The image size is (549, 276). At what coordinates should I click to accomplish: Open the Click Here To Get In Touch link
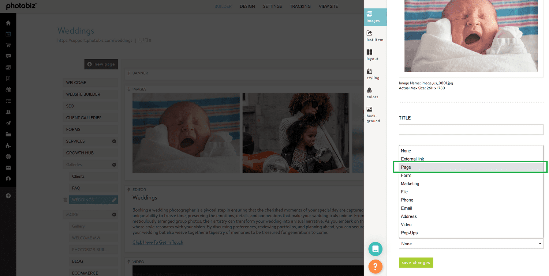coord(158,242)
